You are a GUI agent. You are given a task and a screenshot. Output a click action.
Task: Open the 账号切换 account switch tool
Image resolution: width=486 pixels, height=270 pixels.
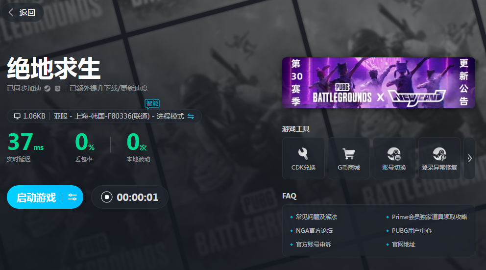394,158
